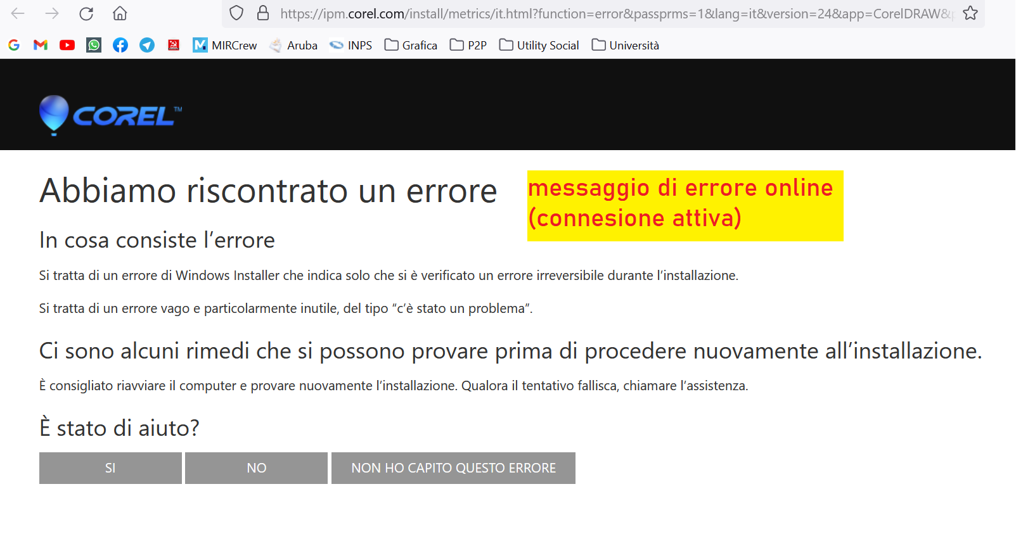Open the WhatsApp bookmark icon
This screenshot has height=534, width=1016.
[94, 45]
